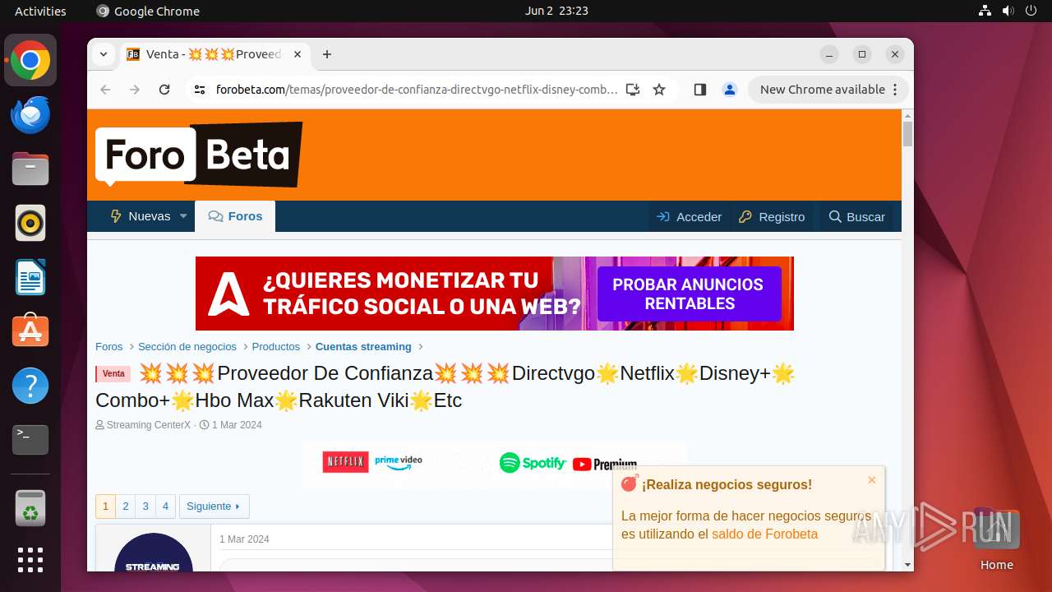Open Rhythmbox music player in dock
The width and height of the screenshot is (1052, 592).
point(30,223)
